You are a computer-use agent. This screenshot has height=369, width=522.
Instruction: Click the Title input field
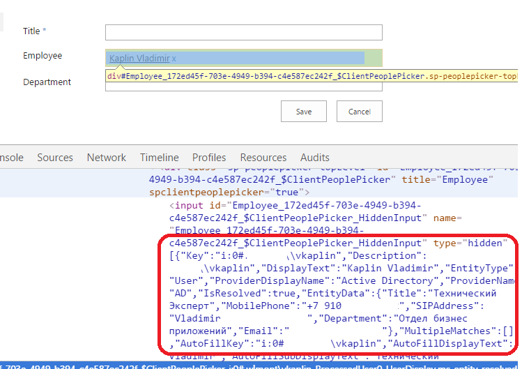244,32
